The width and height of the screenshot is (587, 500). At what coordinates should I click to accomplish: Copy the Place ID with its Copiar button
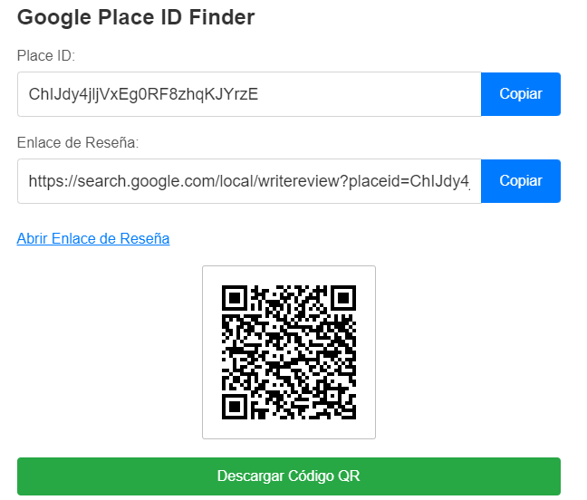click(x=521, y=94)
